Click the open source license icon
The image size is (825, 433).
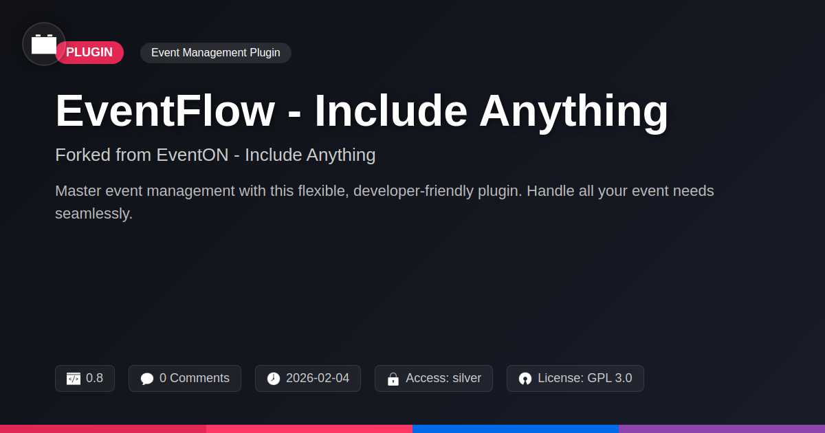[x=525, y=379]
